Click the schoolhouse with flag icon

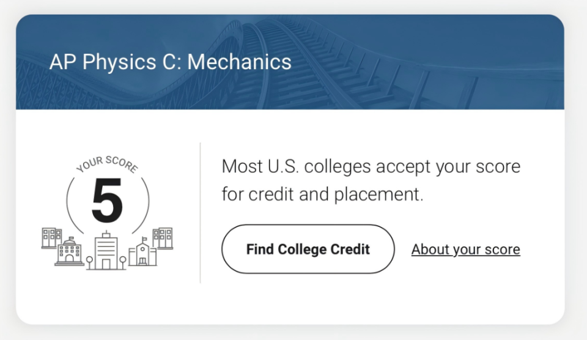(142, 251)
